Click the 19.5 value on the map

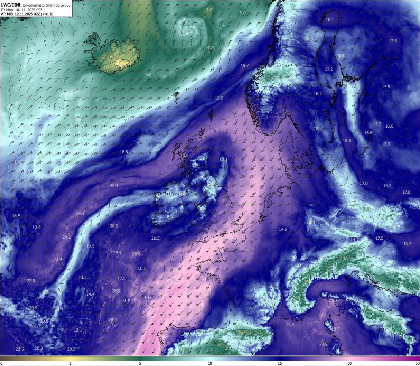pos(90,246)
